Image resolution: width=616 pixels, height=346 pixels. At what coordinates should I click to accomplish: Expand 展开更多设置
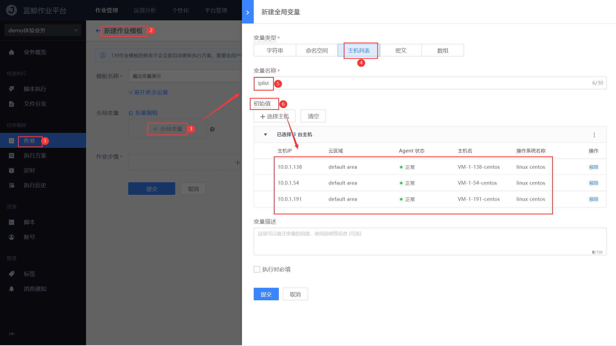point(148,92)
